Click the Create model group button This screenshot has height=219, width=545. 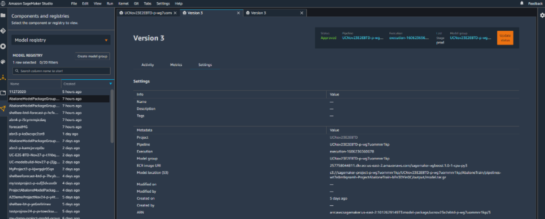(92, 56)
